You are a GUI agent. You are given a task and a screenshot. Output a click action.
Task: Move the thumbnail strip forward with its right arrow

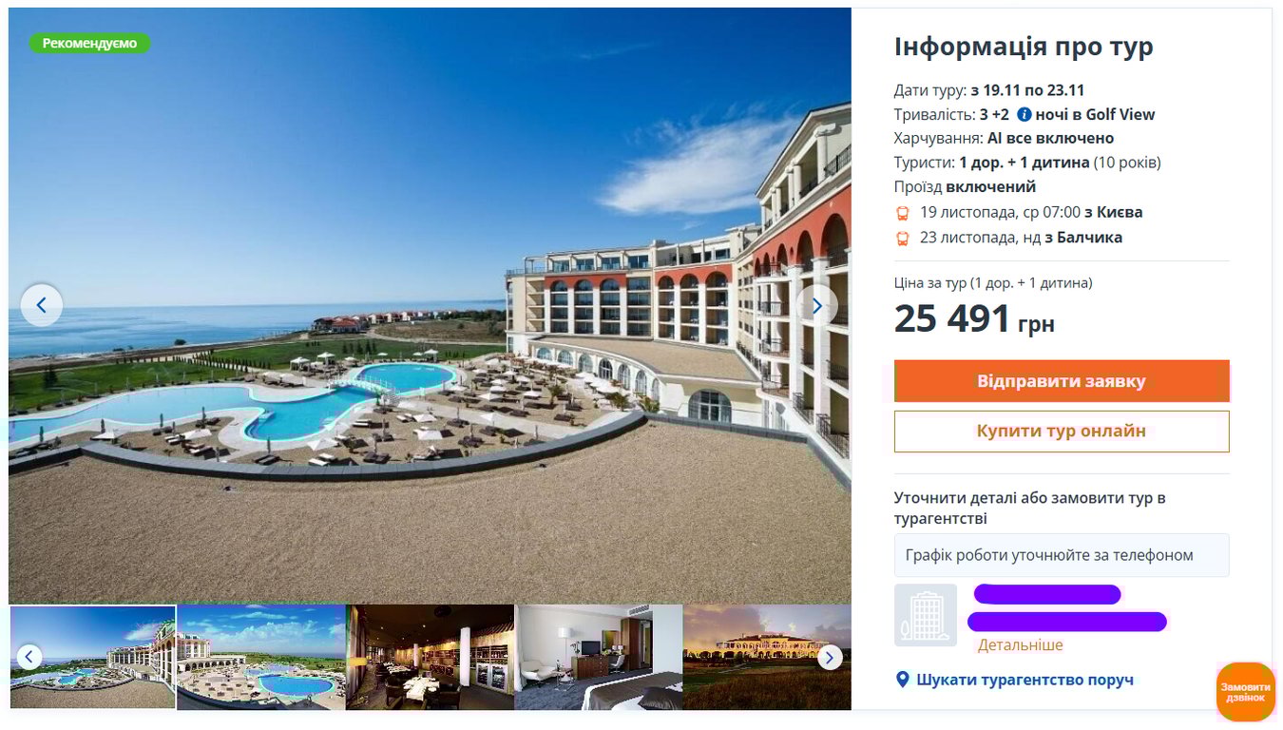coord(831,657)
